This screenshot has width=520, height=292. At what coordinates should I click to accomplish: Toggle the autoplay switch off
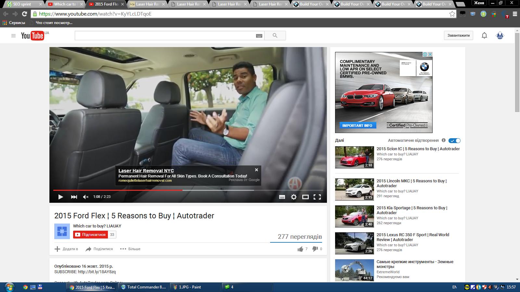(x=454, y=140)
